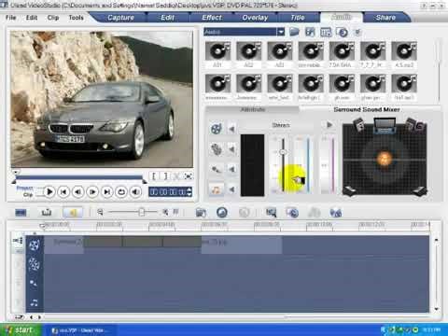Viewport: 448px width, 336px height.
Task: Jump to the start with Home button
Action: (63, 192)
